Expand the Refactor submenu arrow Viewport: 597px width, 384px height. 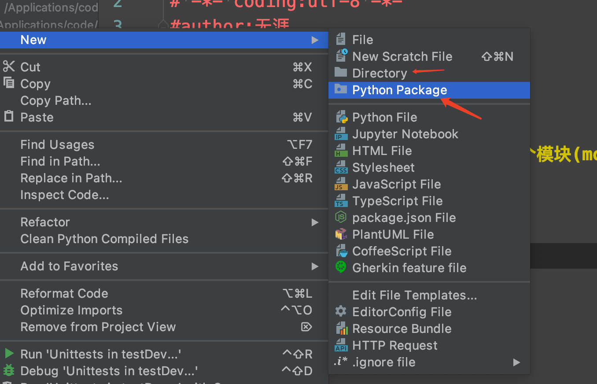point(315,222)
